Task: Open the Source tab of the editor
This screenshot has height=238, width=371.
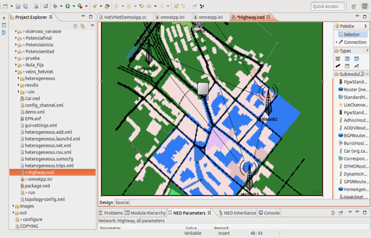Action: point(122,202)
